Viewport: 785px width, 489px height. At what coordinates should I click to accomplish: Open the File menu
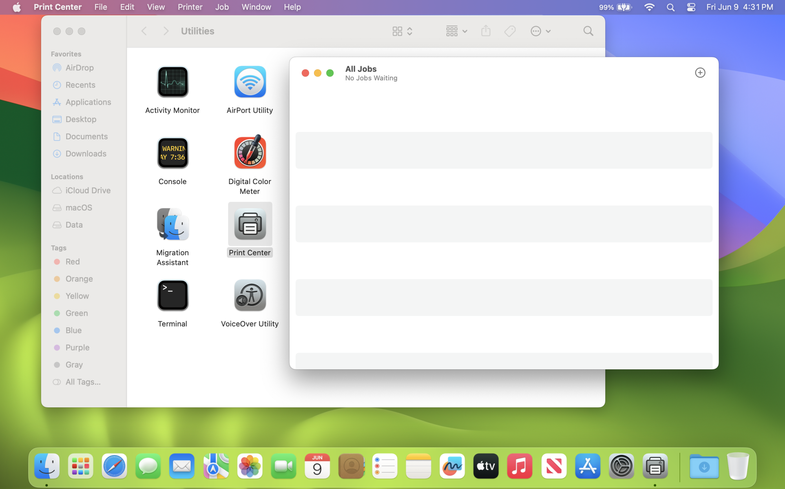(x=100, y=7)
